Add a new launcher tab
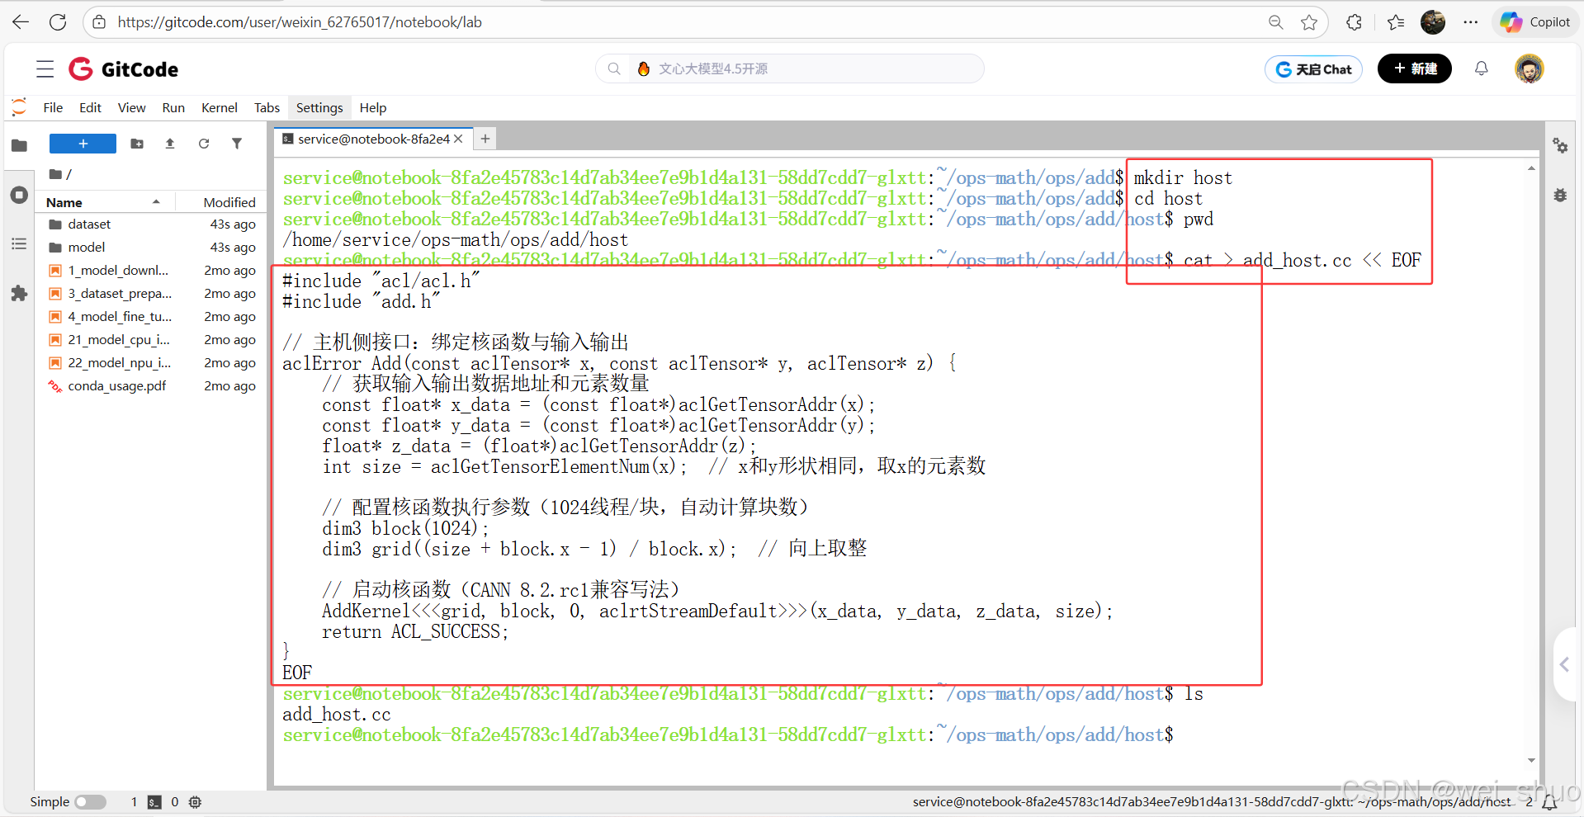1584x817 pixels. (485, 139)
